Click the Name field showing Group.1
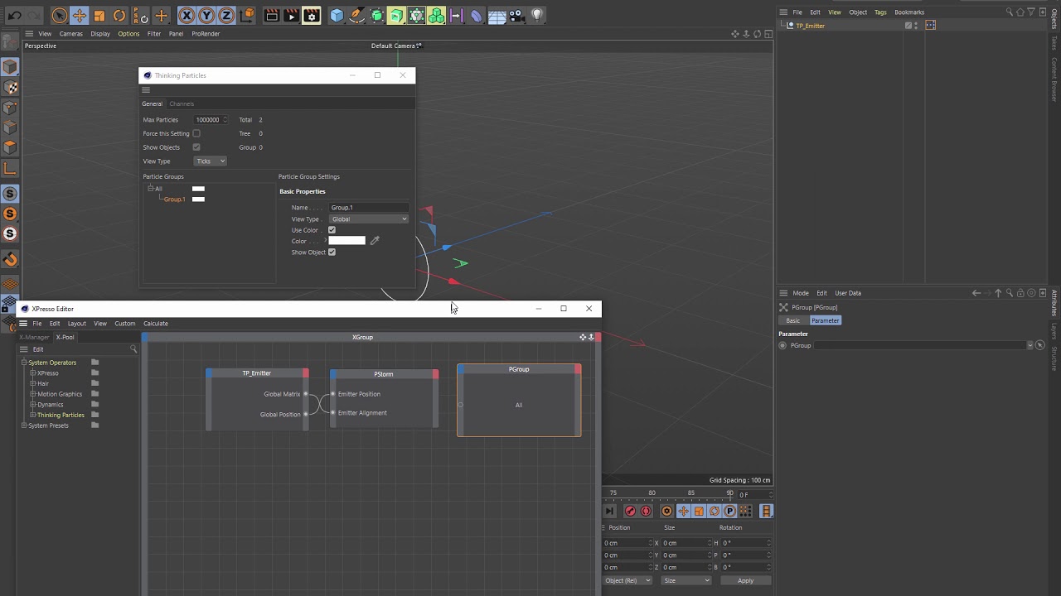This screenshot has height=596, width=1061. click(x=369, y=208)
